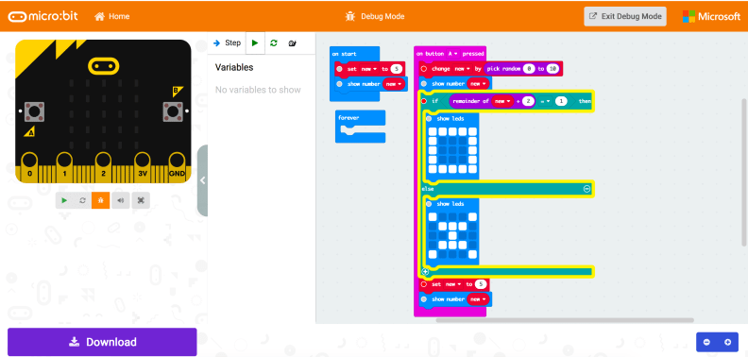Toggle the orange debug bug button under simulator
The height and width of the screenshot is (357, 748).
click(101, 200)
